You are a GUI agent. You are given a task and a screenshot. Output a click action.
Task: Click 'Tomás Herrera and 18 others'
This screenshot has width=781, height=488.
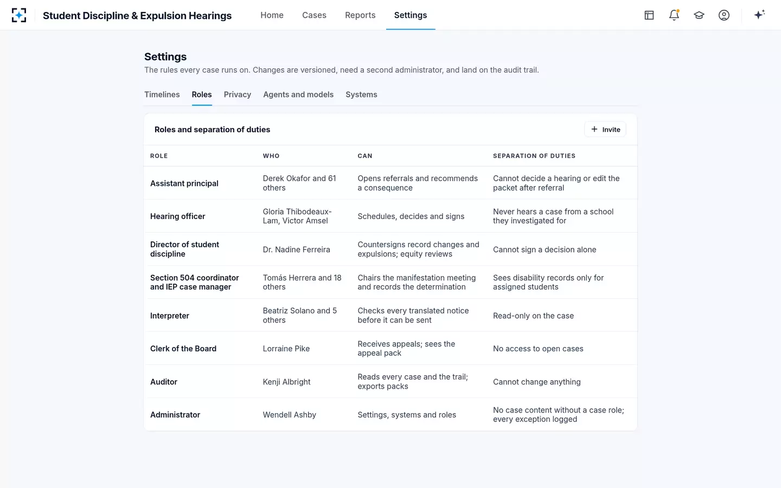(302, 282)
